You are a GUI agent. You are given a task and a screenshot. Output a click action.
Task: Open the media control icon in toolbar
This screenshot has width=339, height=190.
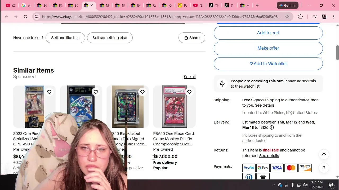(315, 17)
